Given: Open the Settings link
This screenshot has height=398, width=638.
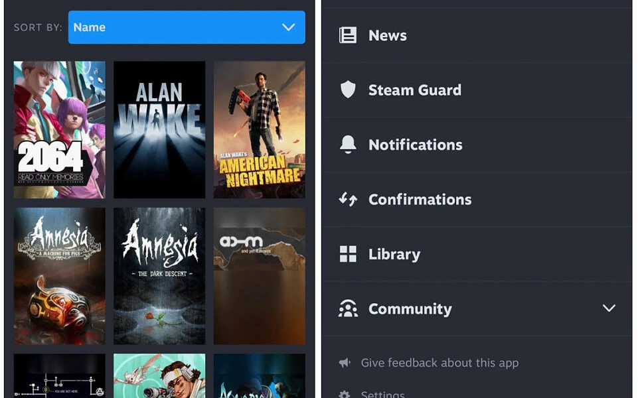Looking at the screenshot, I should 382,393.
